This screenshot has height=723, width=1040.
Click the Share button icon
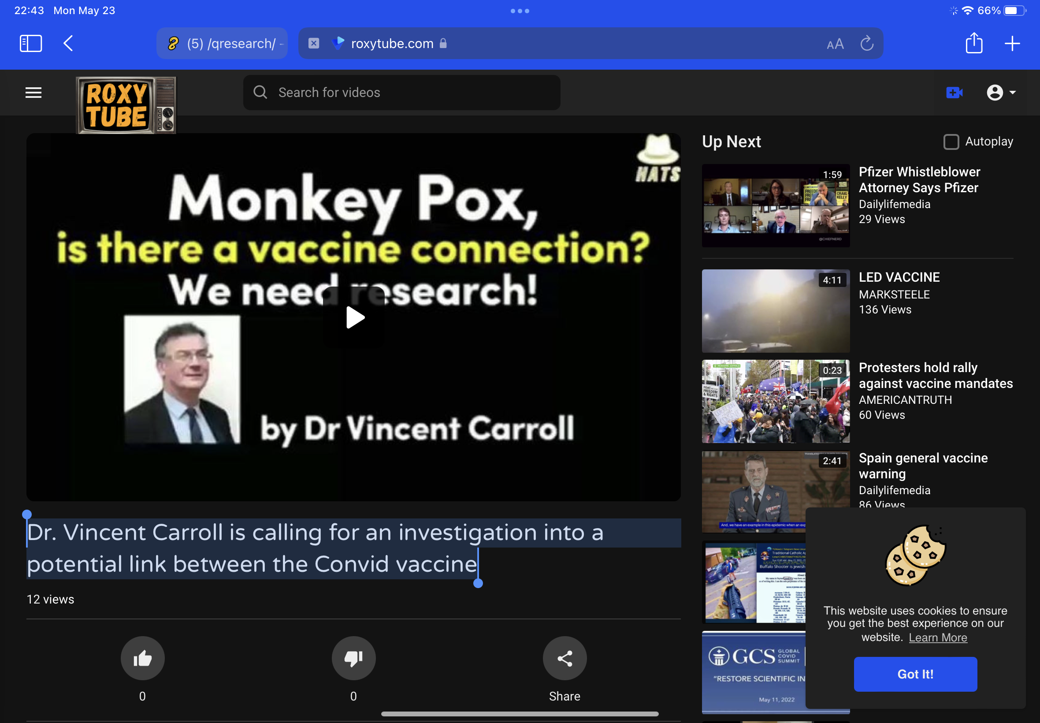(565, 658)
